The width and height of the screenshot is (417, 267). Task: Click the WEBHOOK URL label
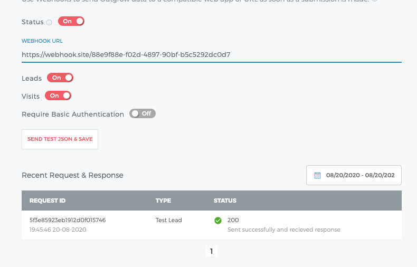click(x=42, y=41)
